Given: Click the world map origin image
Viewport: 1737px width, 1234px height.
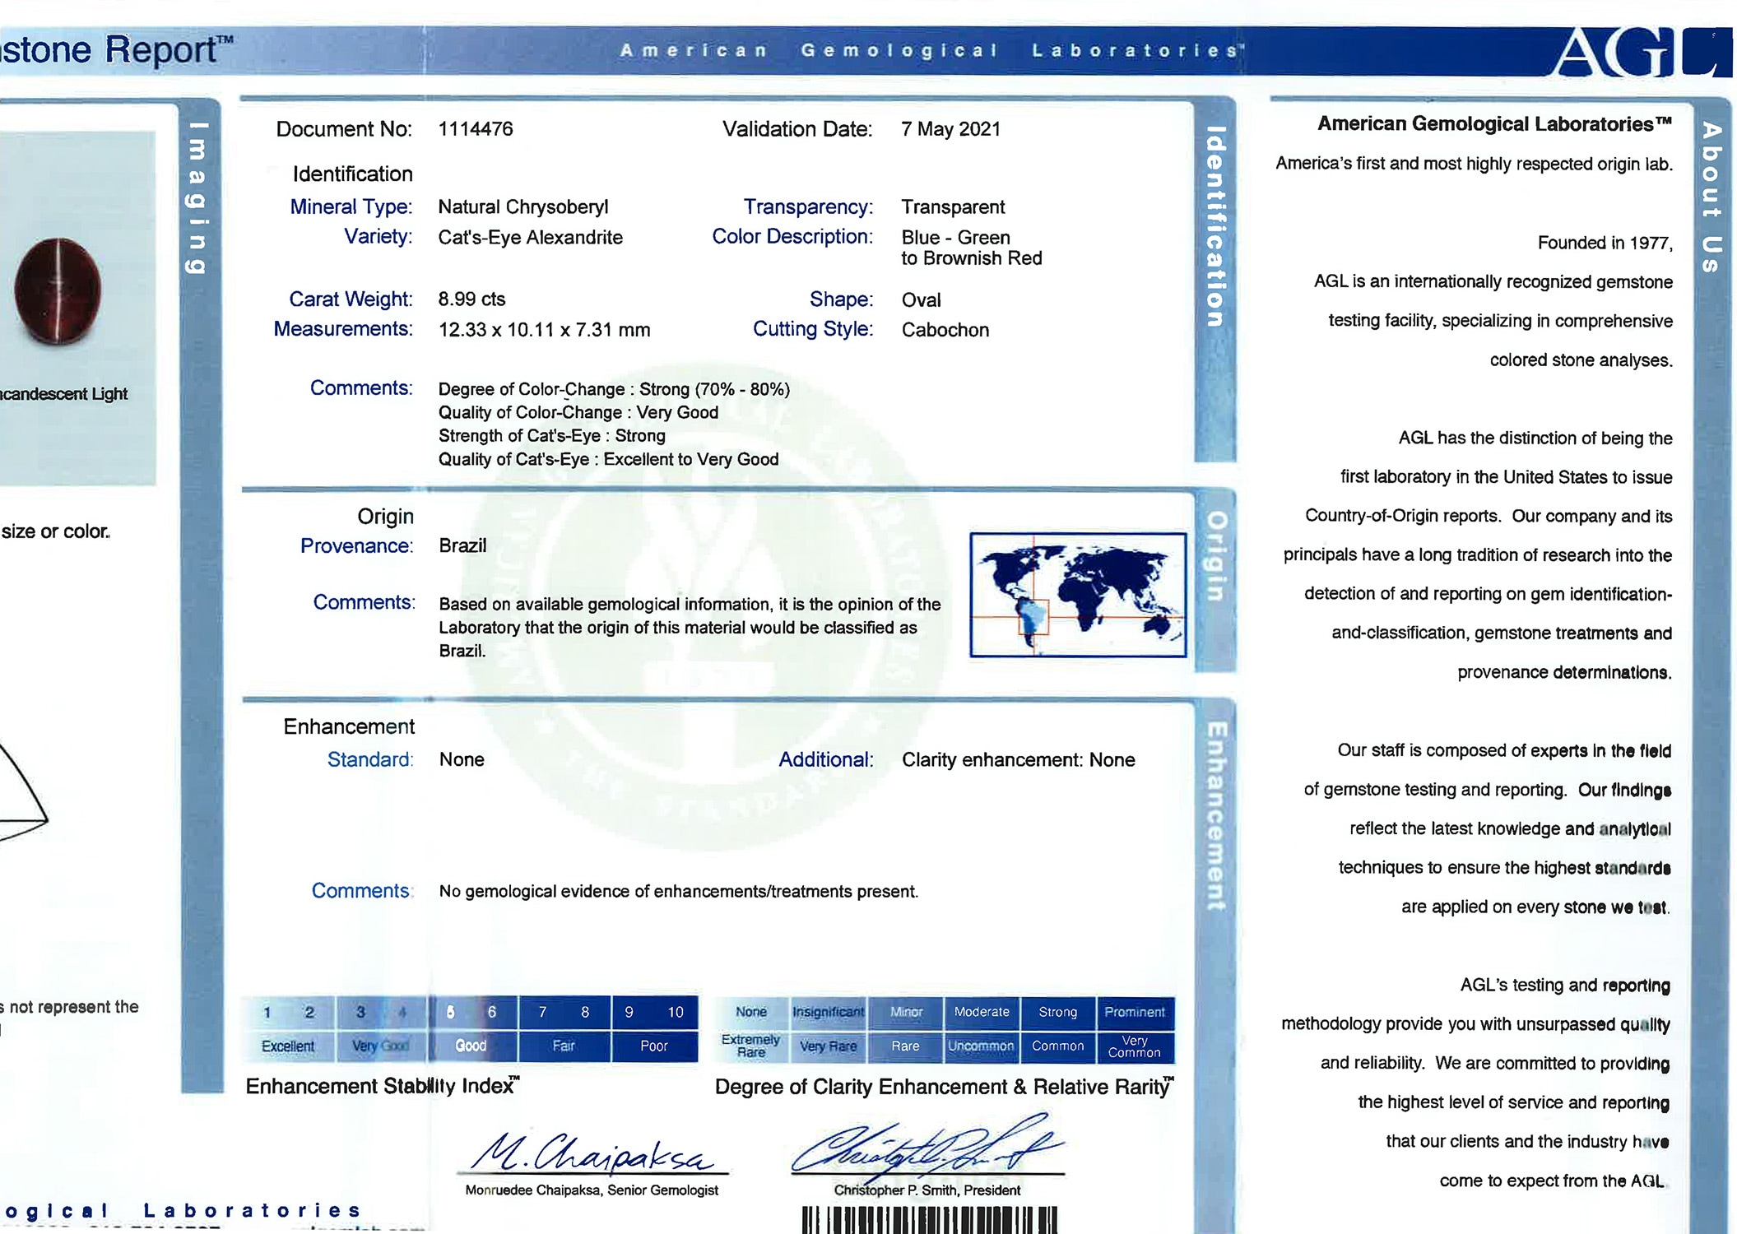Looking at the screenshot, I should (1077, 595).
